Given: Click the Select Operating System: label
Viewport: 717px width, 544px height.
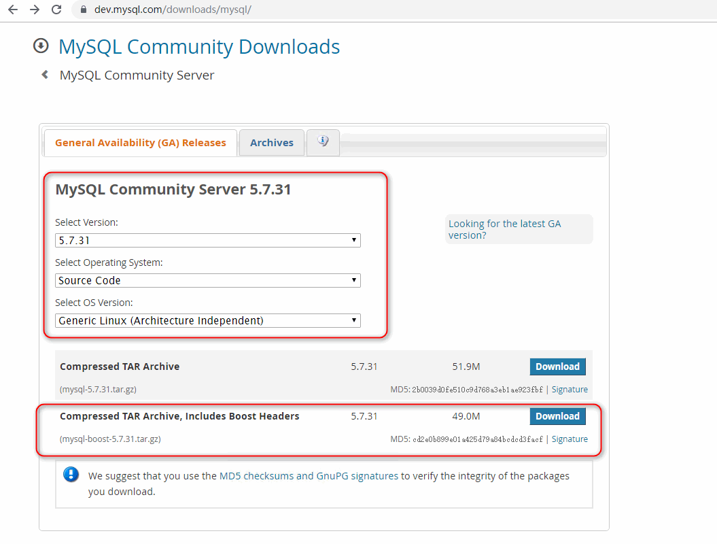Looking at the screenshot, I should (109, 262).
